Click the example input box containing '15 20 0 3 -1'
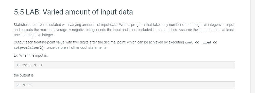Screen dimensions: 255x93 [124, 65]
